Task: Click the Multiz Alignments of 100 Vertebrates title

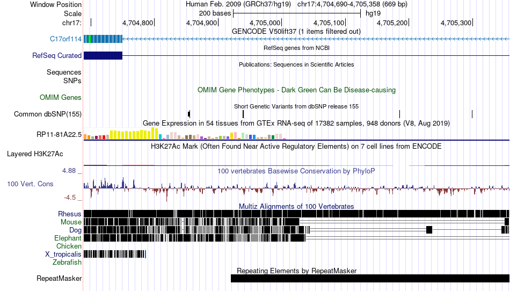Action: (296, 207)
